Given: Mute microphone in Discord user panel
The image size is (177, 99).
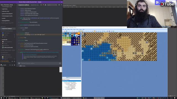Looking at the screenshot, I should point(10,65).
